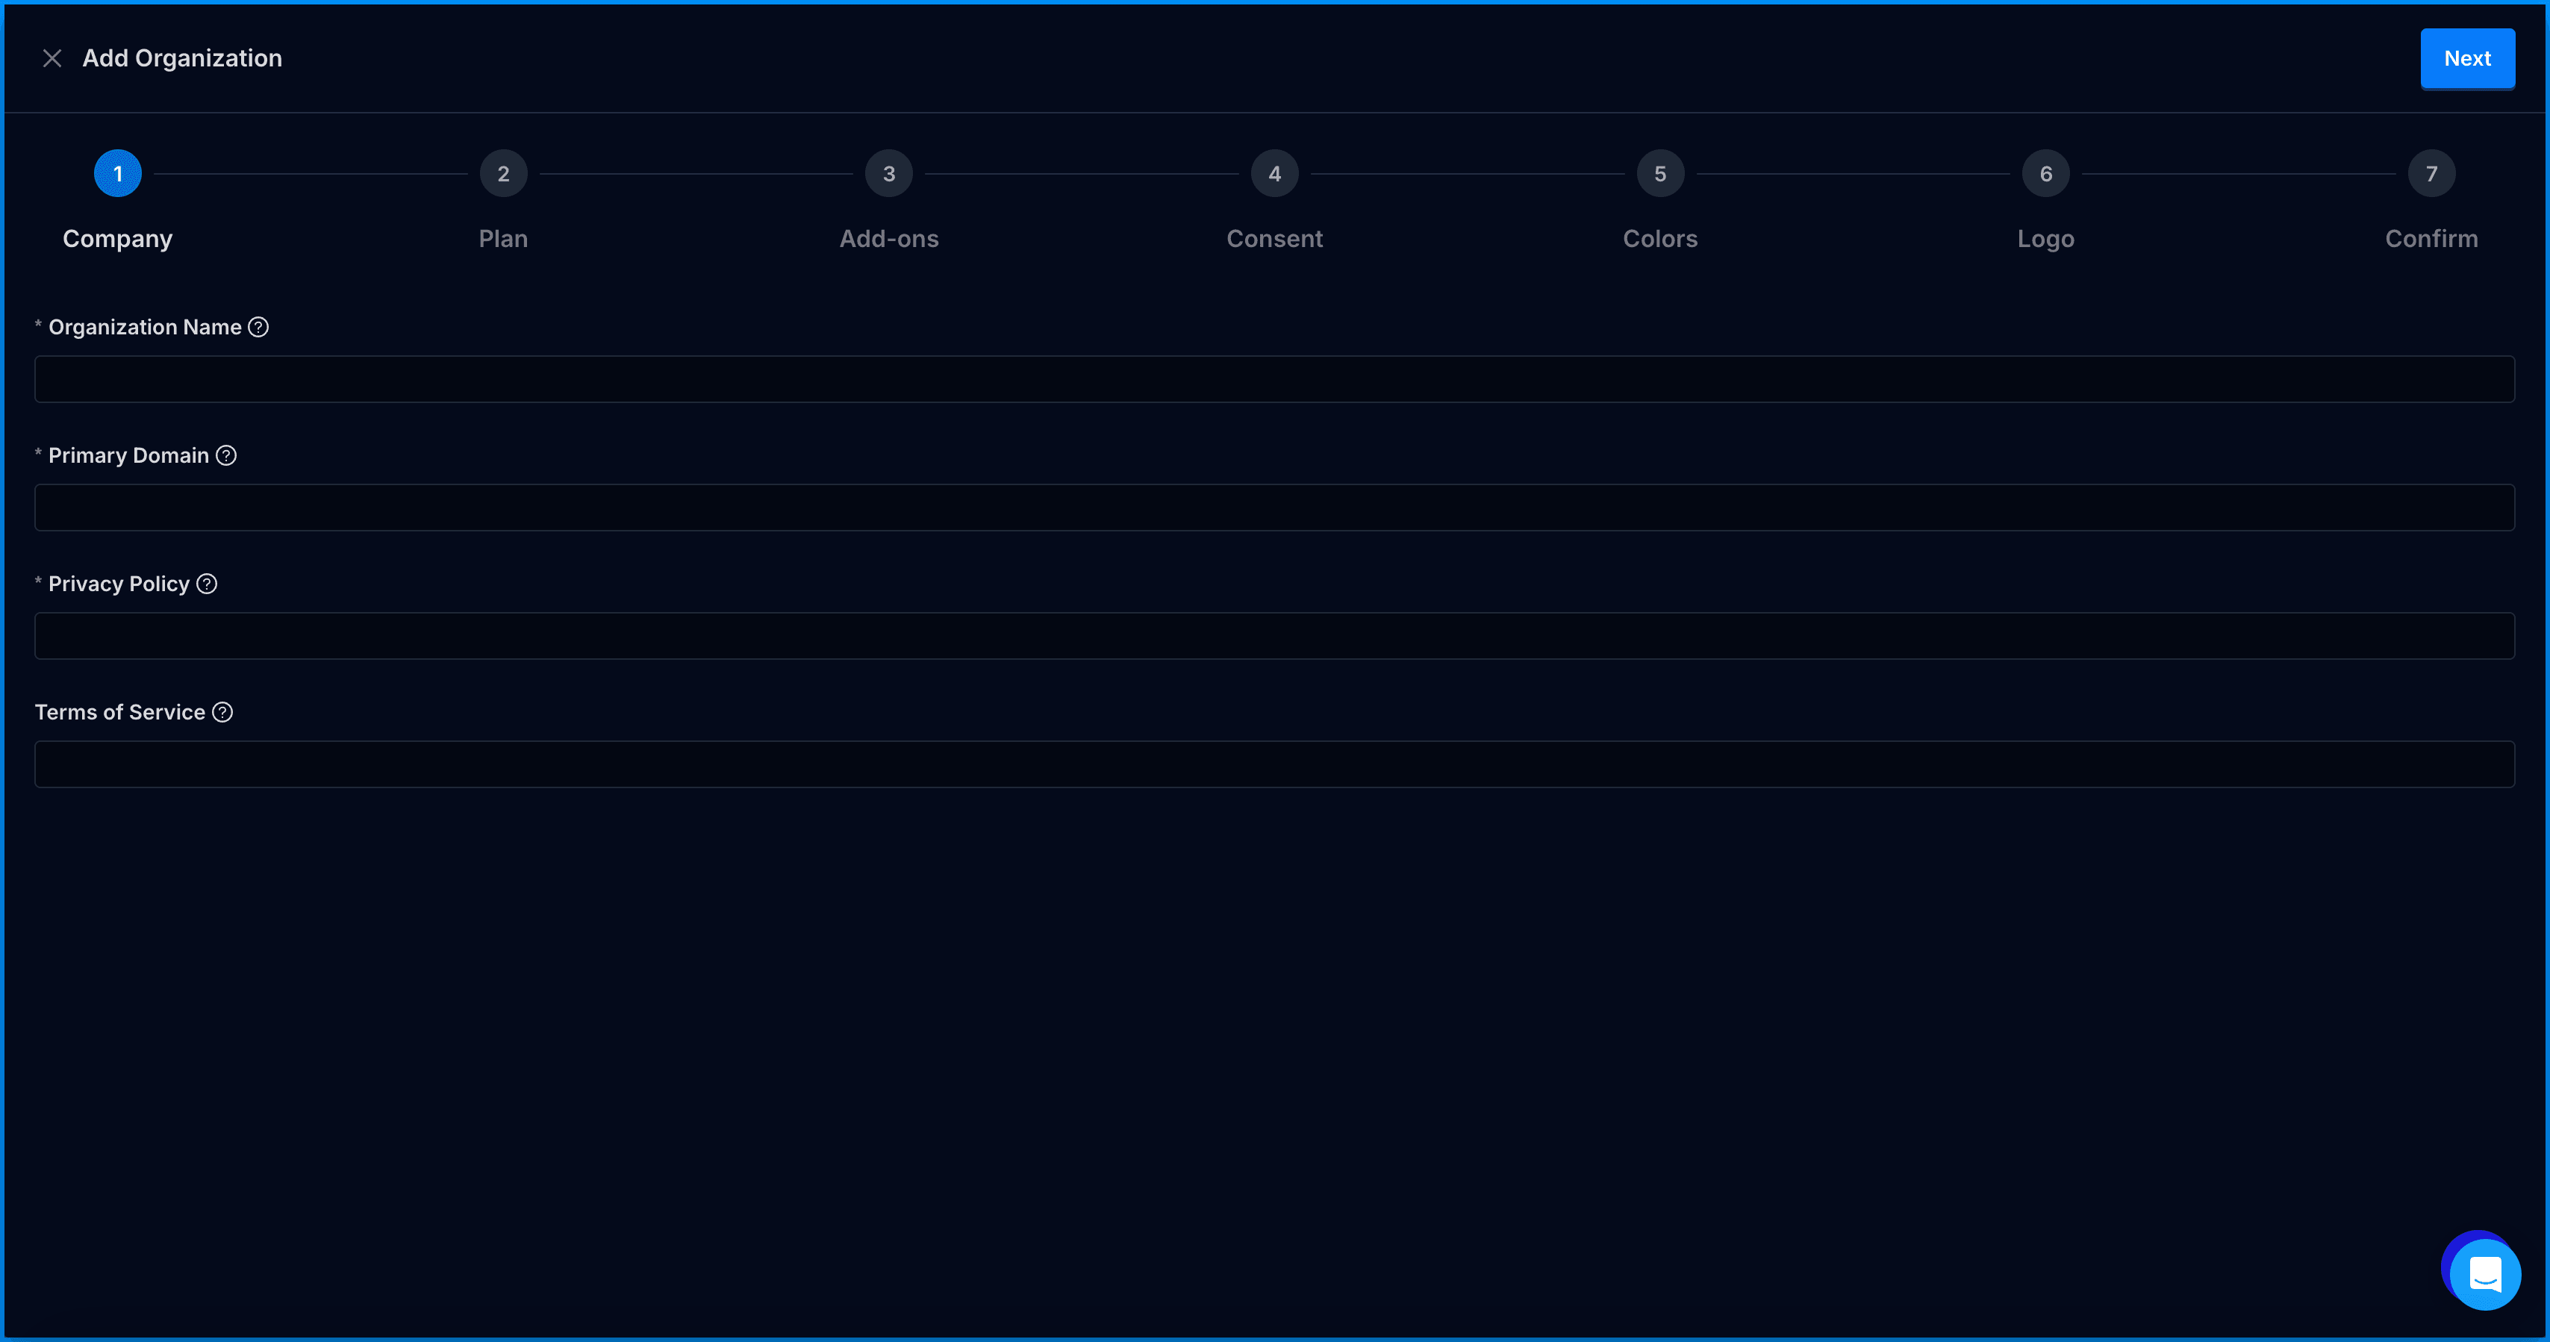The width and height of the screenshot is (2550, 1342).
Task: Click the Terms of Service field
Action: coord(1274,765)
